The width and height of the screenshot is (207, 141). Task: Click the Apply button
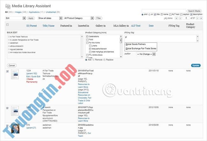31,18
